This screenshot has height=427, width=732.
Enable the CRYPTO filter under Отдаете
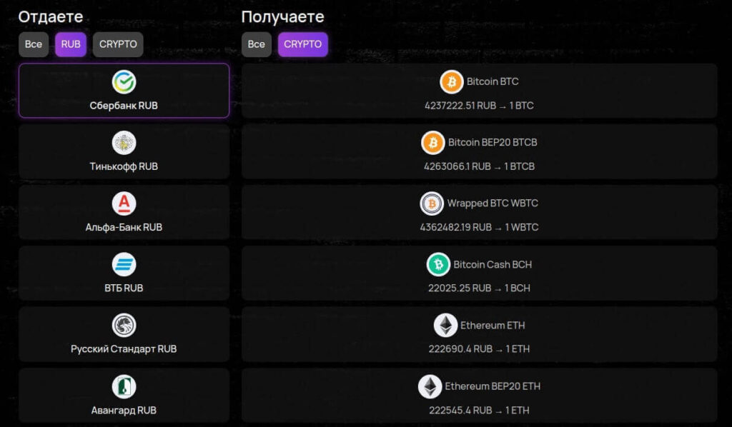pos(117,44)
